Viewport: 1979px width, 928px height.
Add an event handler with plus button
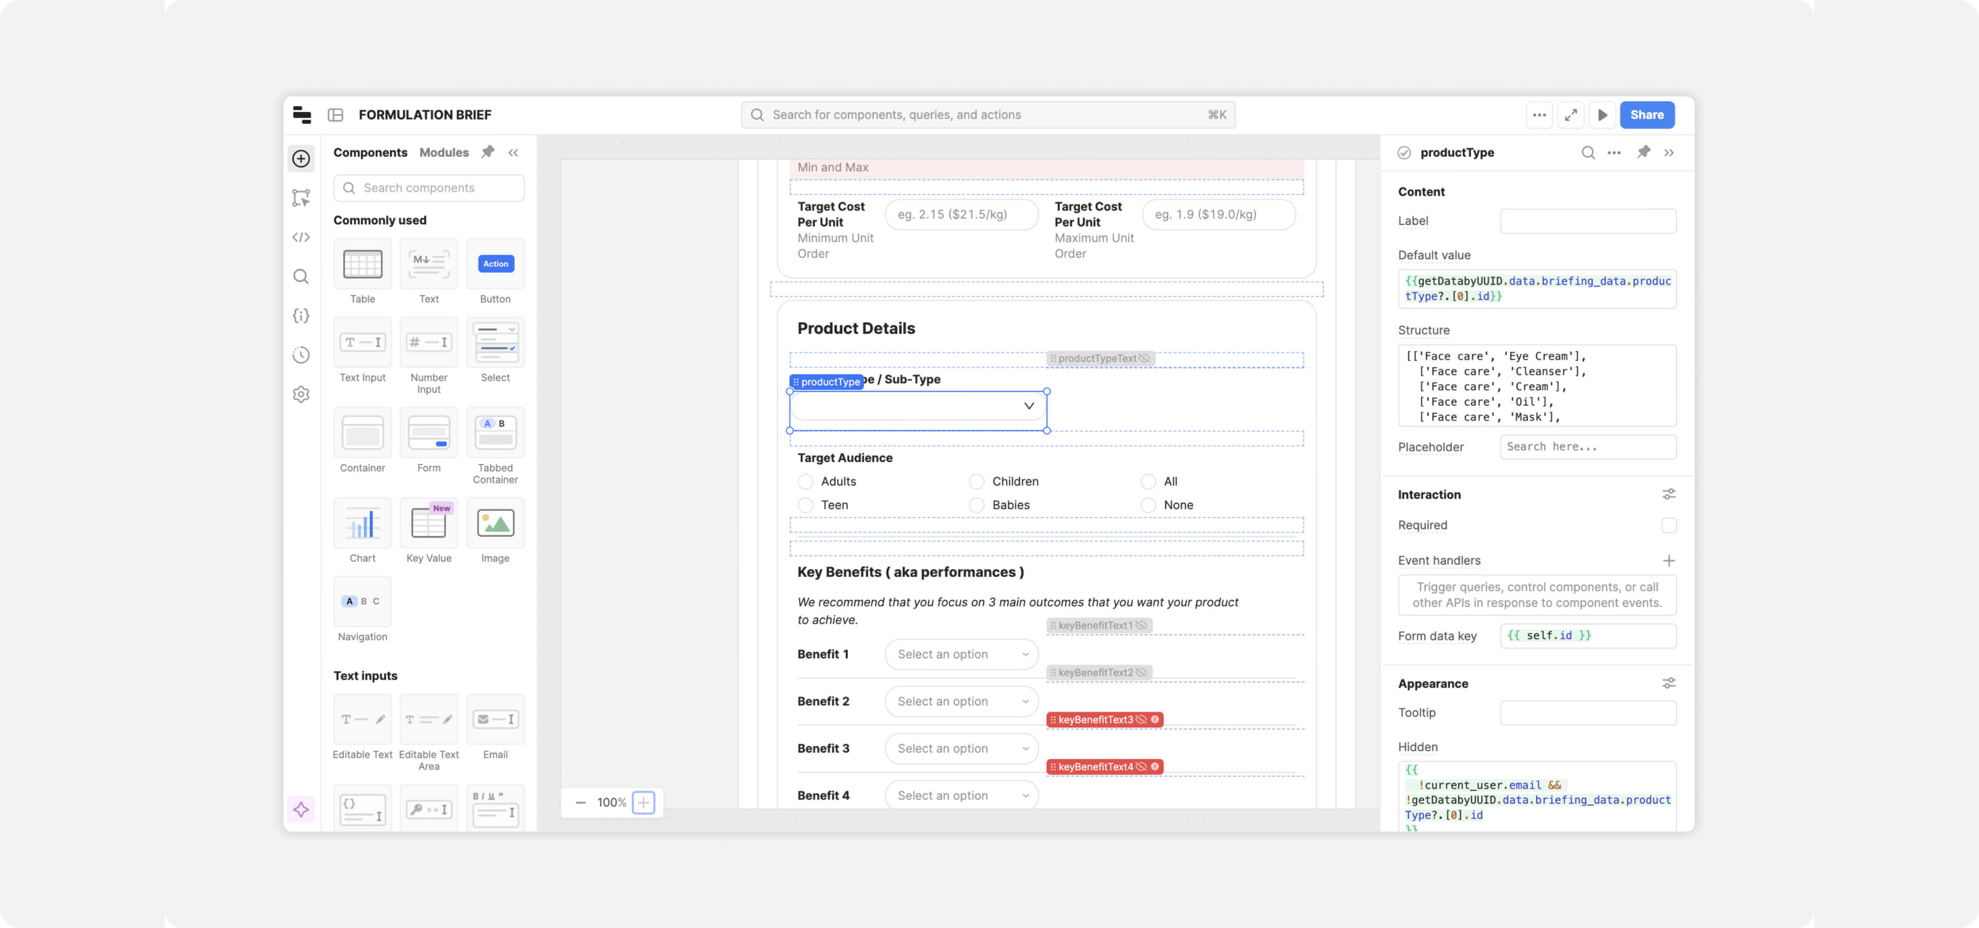(1669, 561)
